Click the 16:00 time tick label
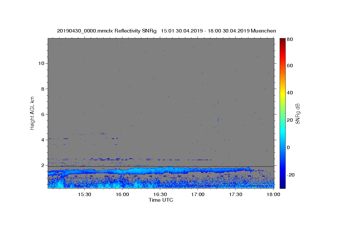 (x=122, y=195)
